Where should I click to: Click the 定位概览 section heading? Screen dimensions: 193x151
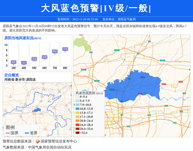tap(12, 75)
